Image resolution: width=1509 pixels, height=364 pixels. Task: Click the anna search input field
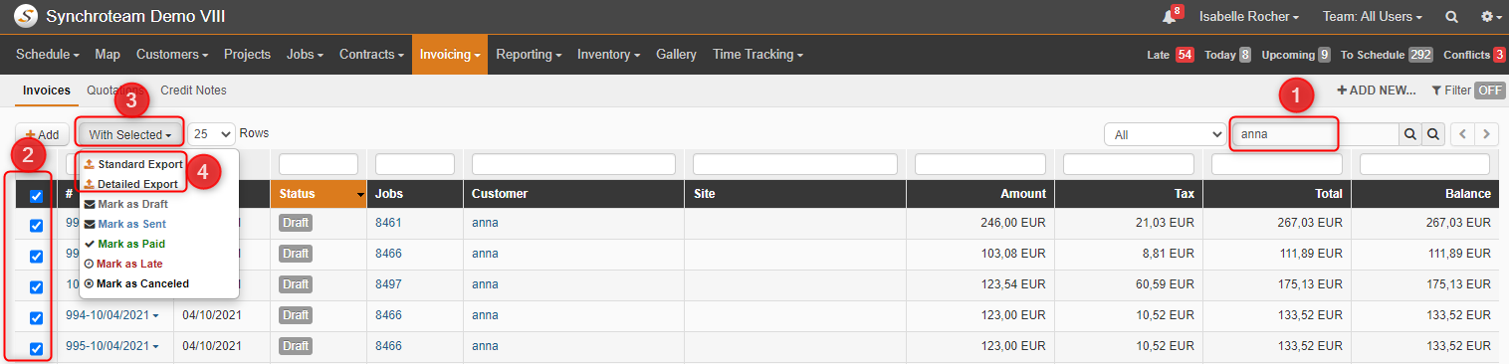coord(1314,134)
